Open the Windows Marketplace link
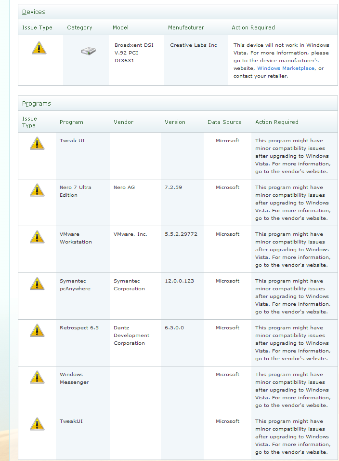Viewport: 339px width, 461px height. [286, 68]
